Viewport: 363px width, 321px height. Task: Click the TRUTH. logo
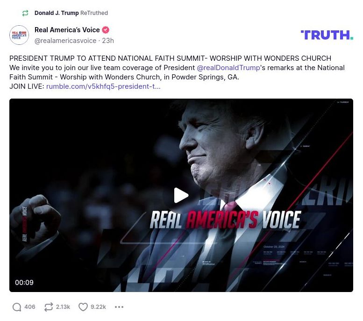(327, 35)
